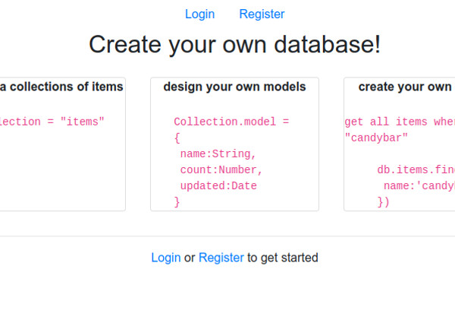Open the Login link in top navigation
455x329 pixels.
coord(199,14)
